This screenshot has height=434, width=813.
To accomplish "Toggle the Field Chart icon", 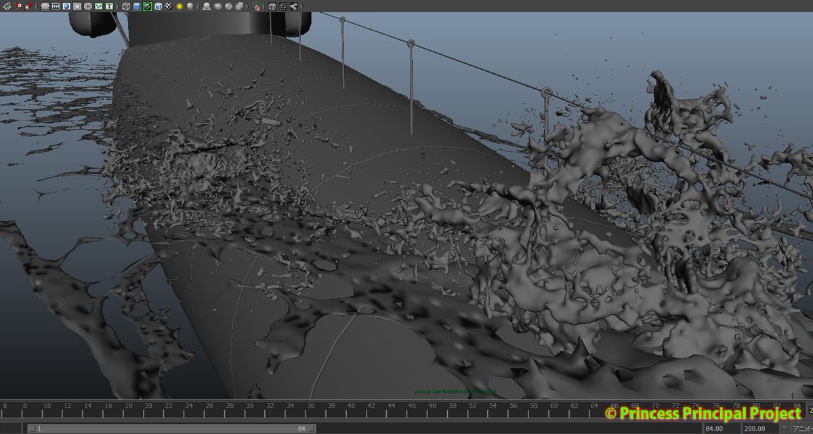I will click(87, 6).
